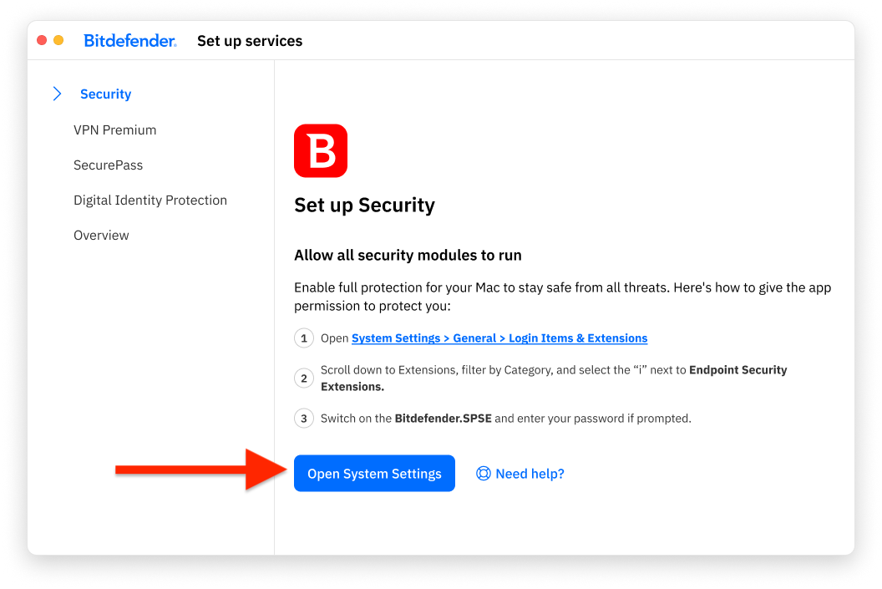Click the step 3 numbered circle
882x589 pixels.
click(x=304, y=418)
